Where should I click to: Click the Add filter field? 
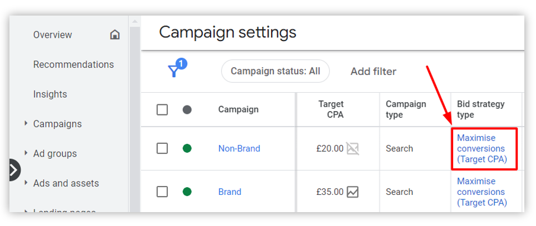[x=373, y=72]
